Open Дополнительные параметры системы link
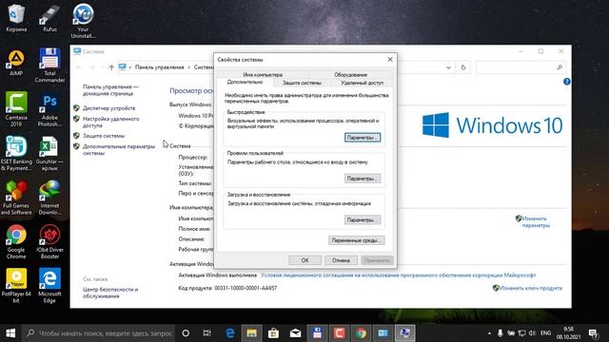609x342 pixels. point(119,150)
